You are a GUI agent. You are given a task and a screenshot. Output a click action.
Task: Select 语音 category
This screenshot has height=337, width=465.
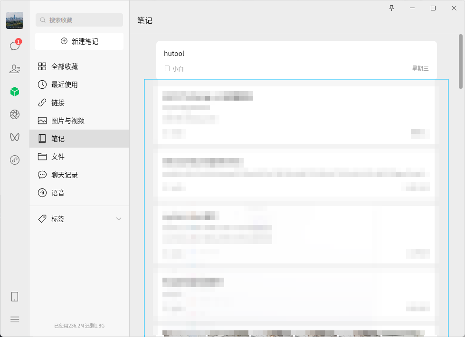(79, 193)
